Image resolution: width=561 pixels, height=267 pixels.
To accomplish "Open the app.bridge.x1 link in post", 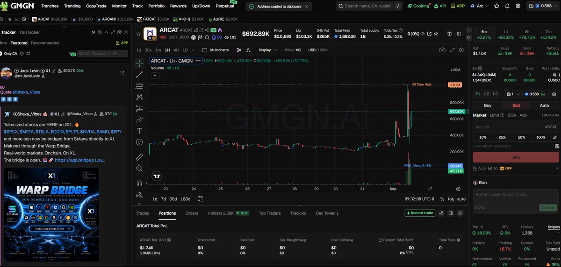I will tap(80, 160).
